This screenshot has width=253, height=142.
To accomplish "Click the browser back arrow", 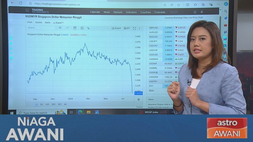I will (12, 3).
